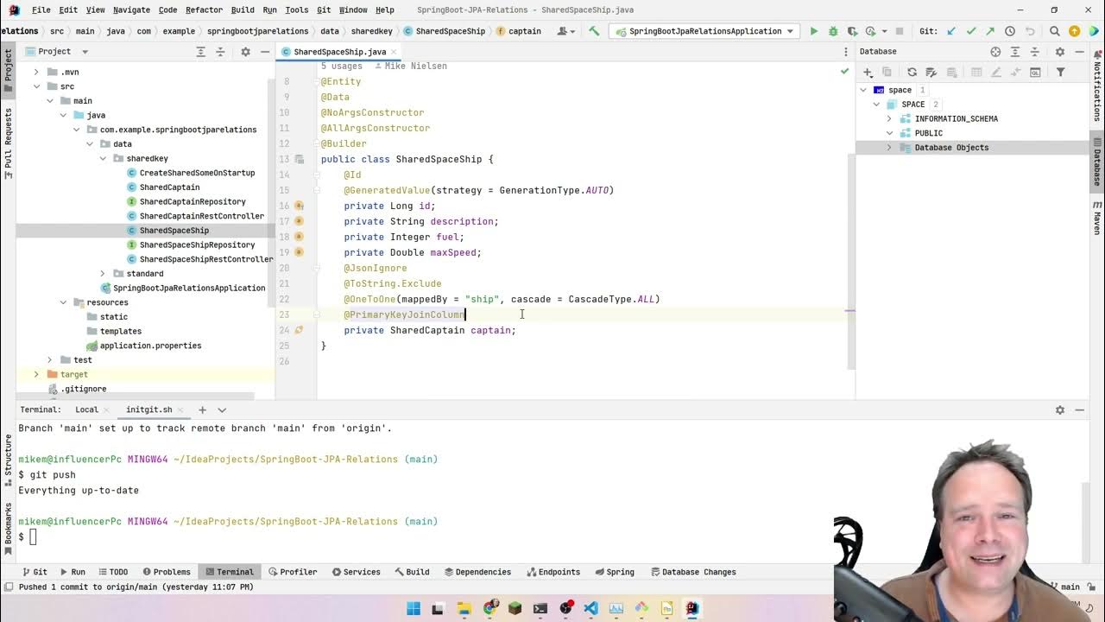Expand the test folder
Image resolution: width=1105 pixels, height=622 pixels.
coord(49,360)
